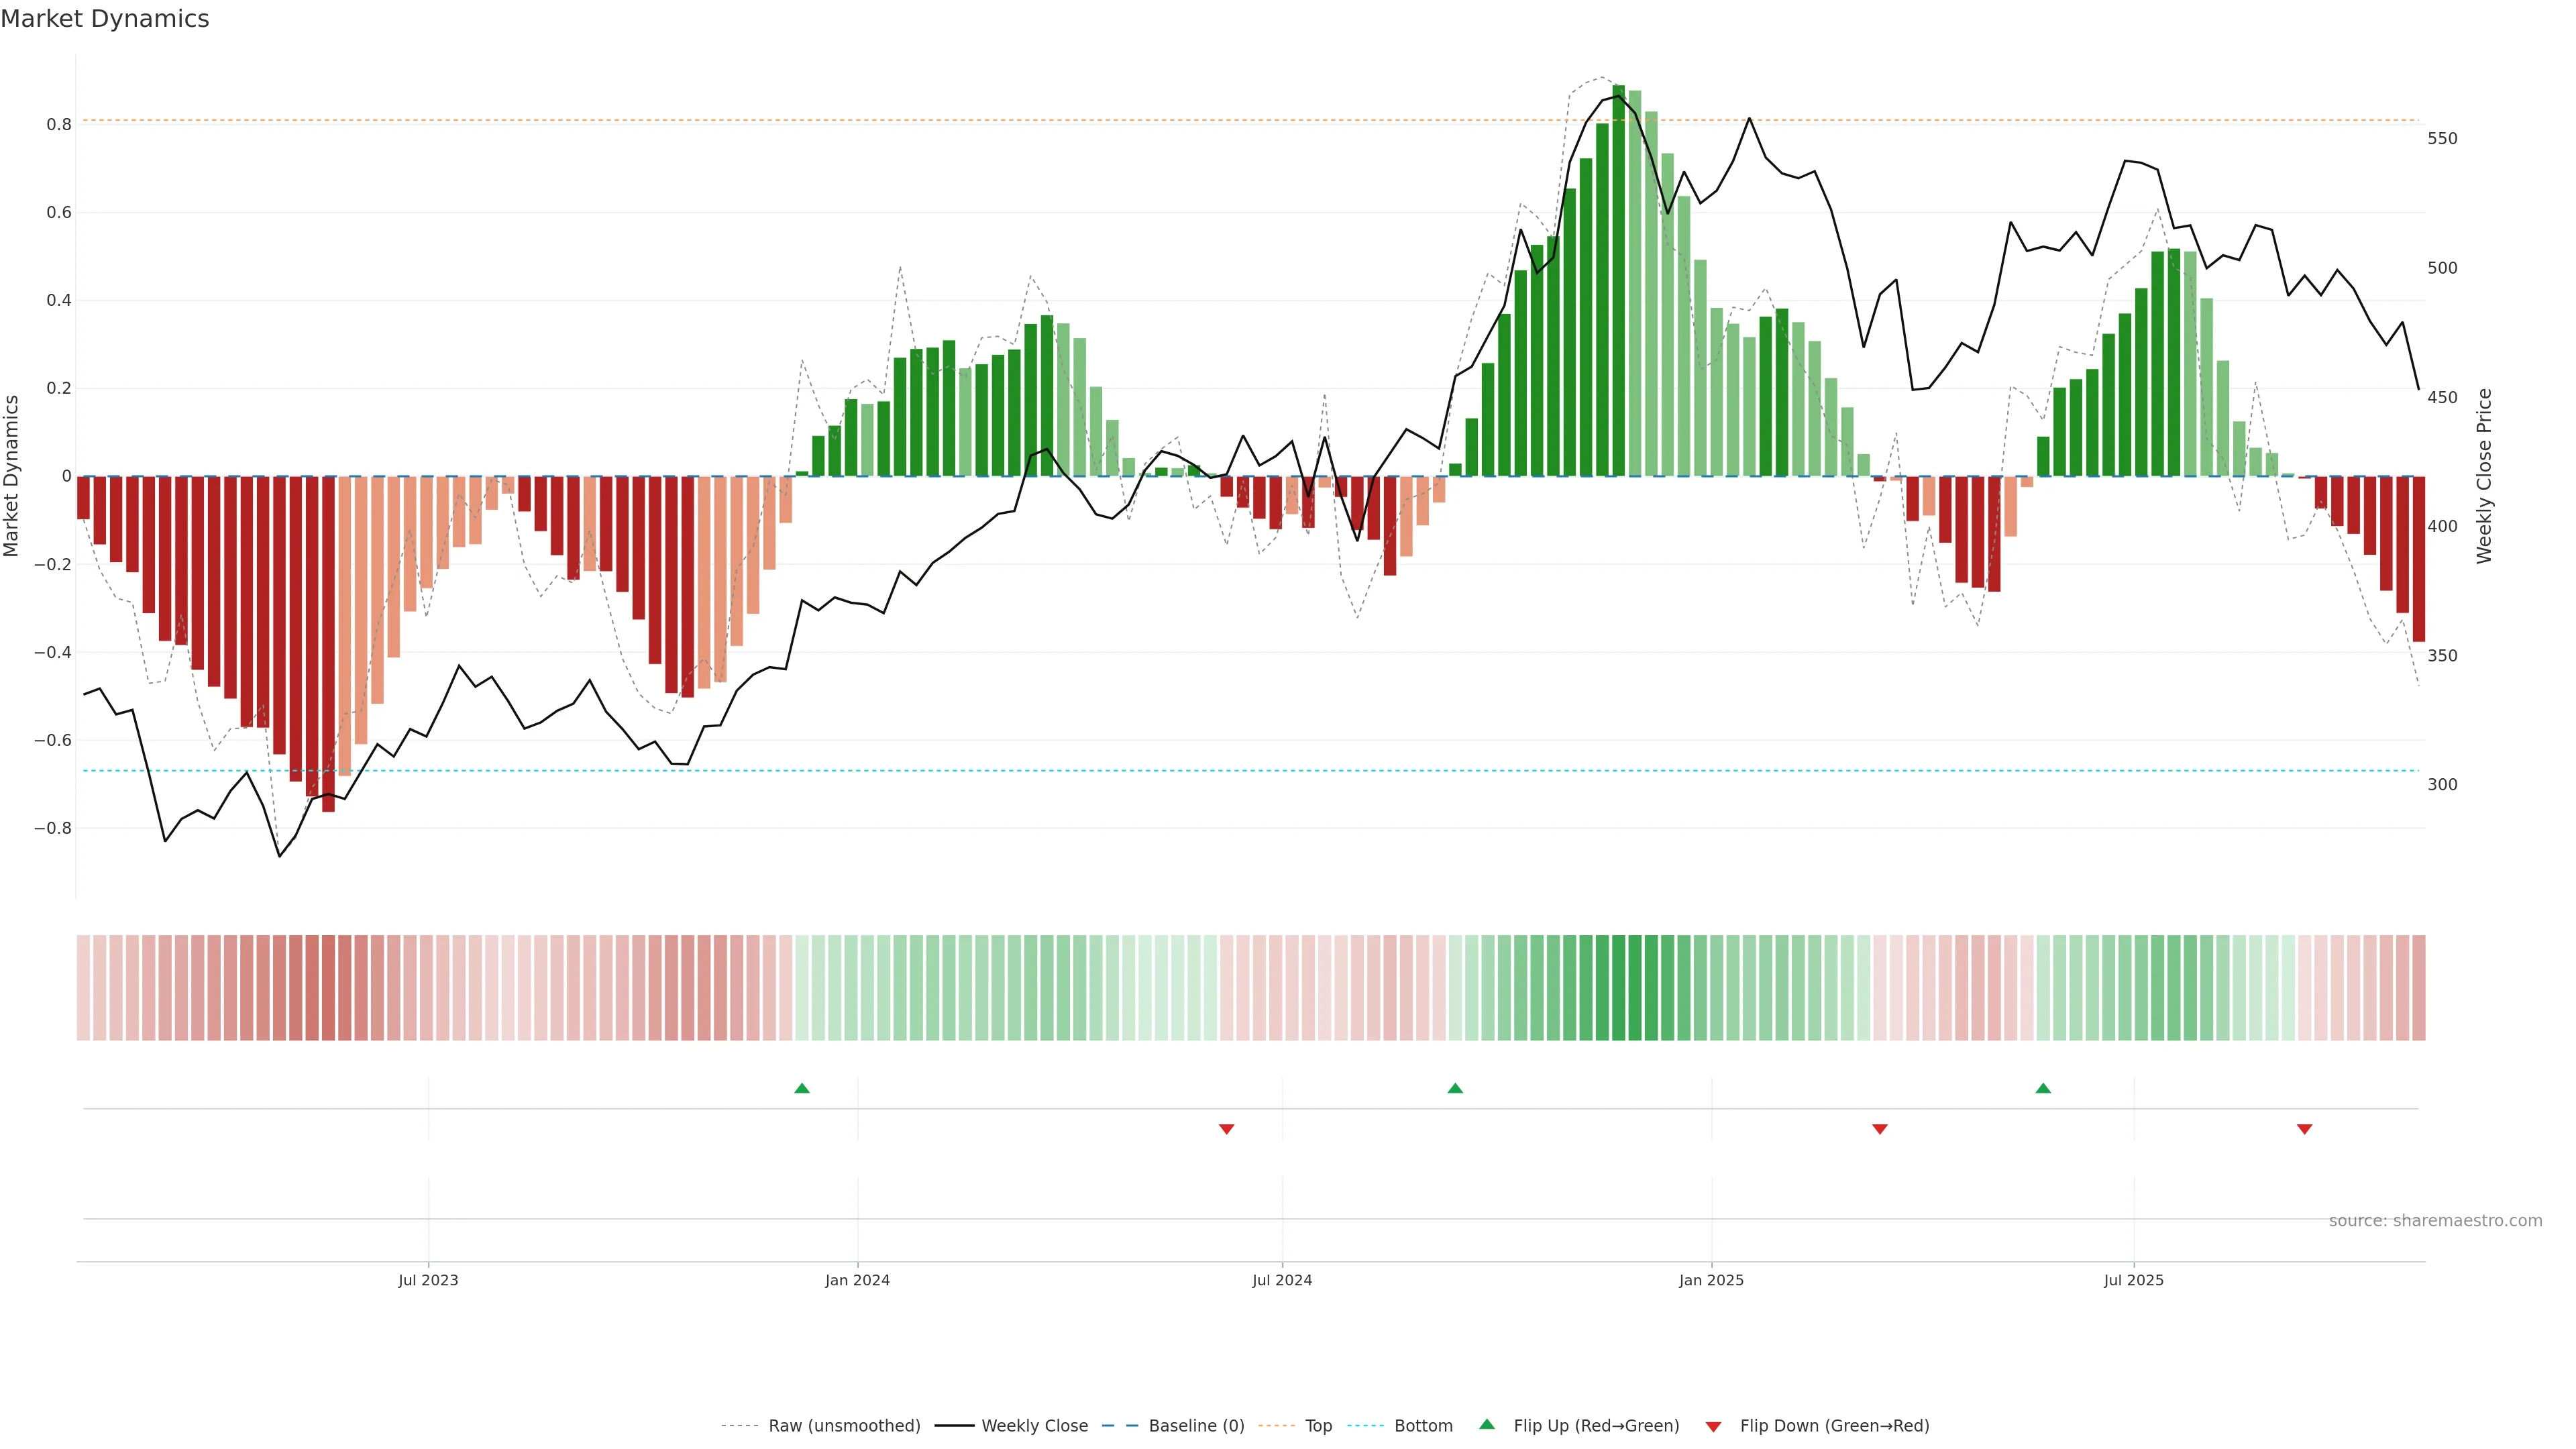Click the Market Dynamics chart title
2576x1449 pixels.
coord(105,19)
